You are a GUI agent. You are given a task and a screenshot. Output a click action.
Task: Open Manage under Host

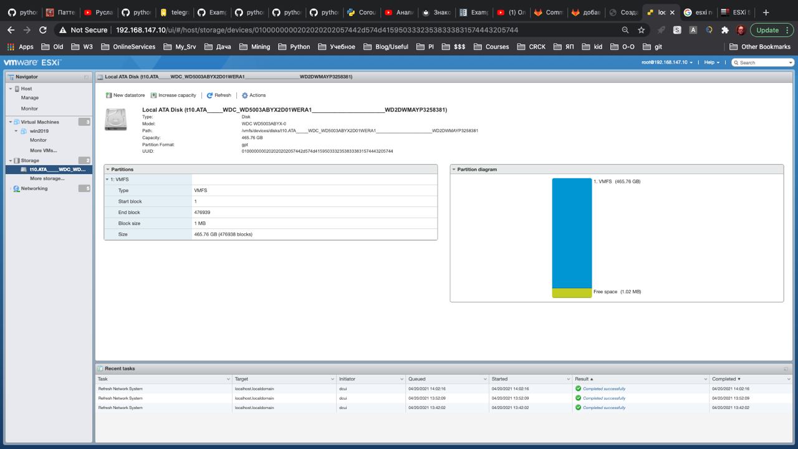[x=30, y=98]
